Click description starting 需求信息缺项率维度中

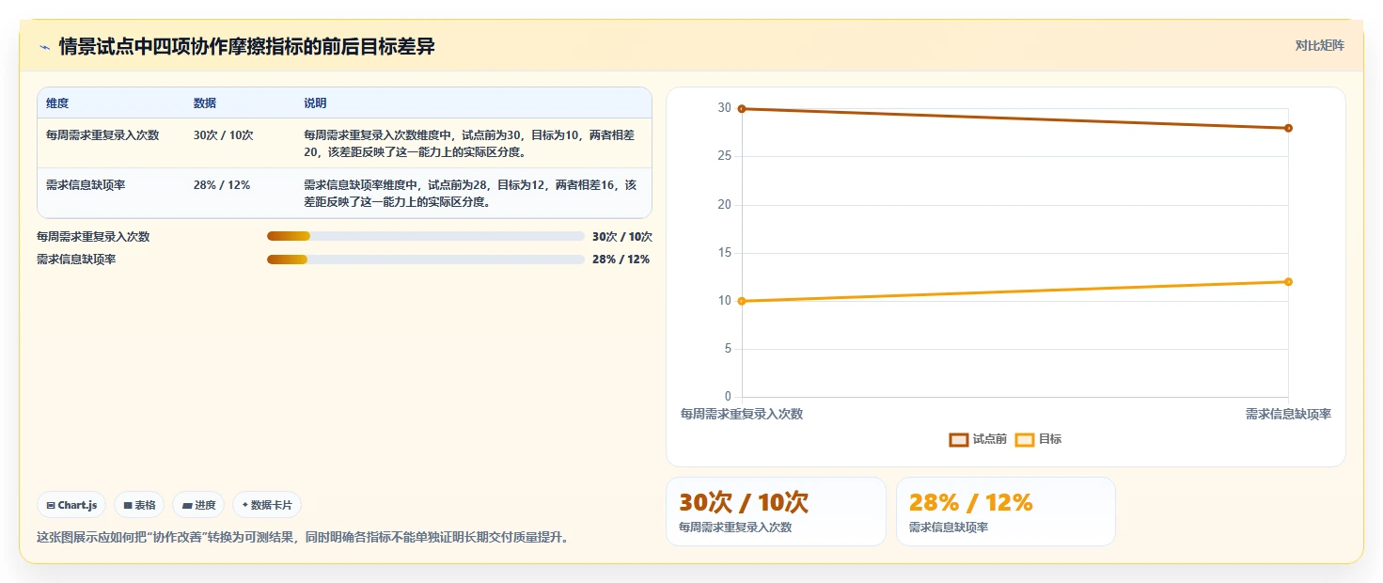470,194
